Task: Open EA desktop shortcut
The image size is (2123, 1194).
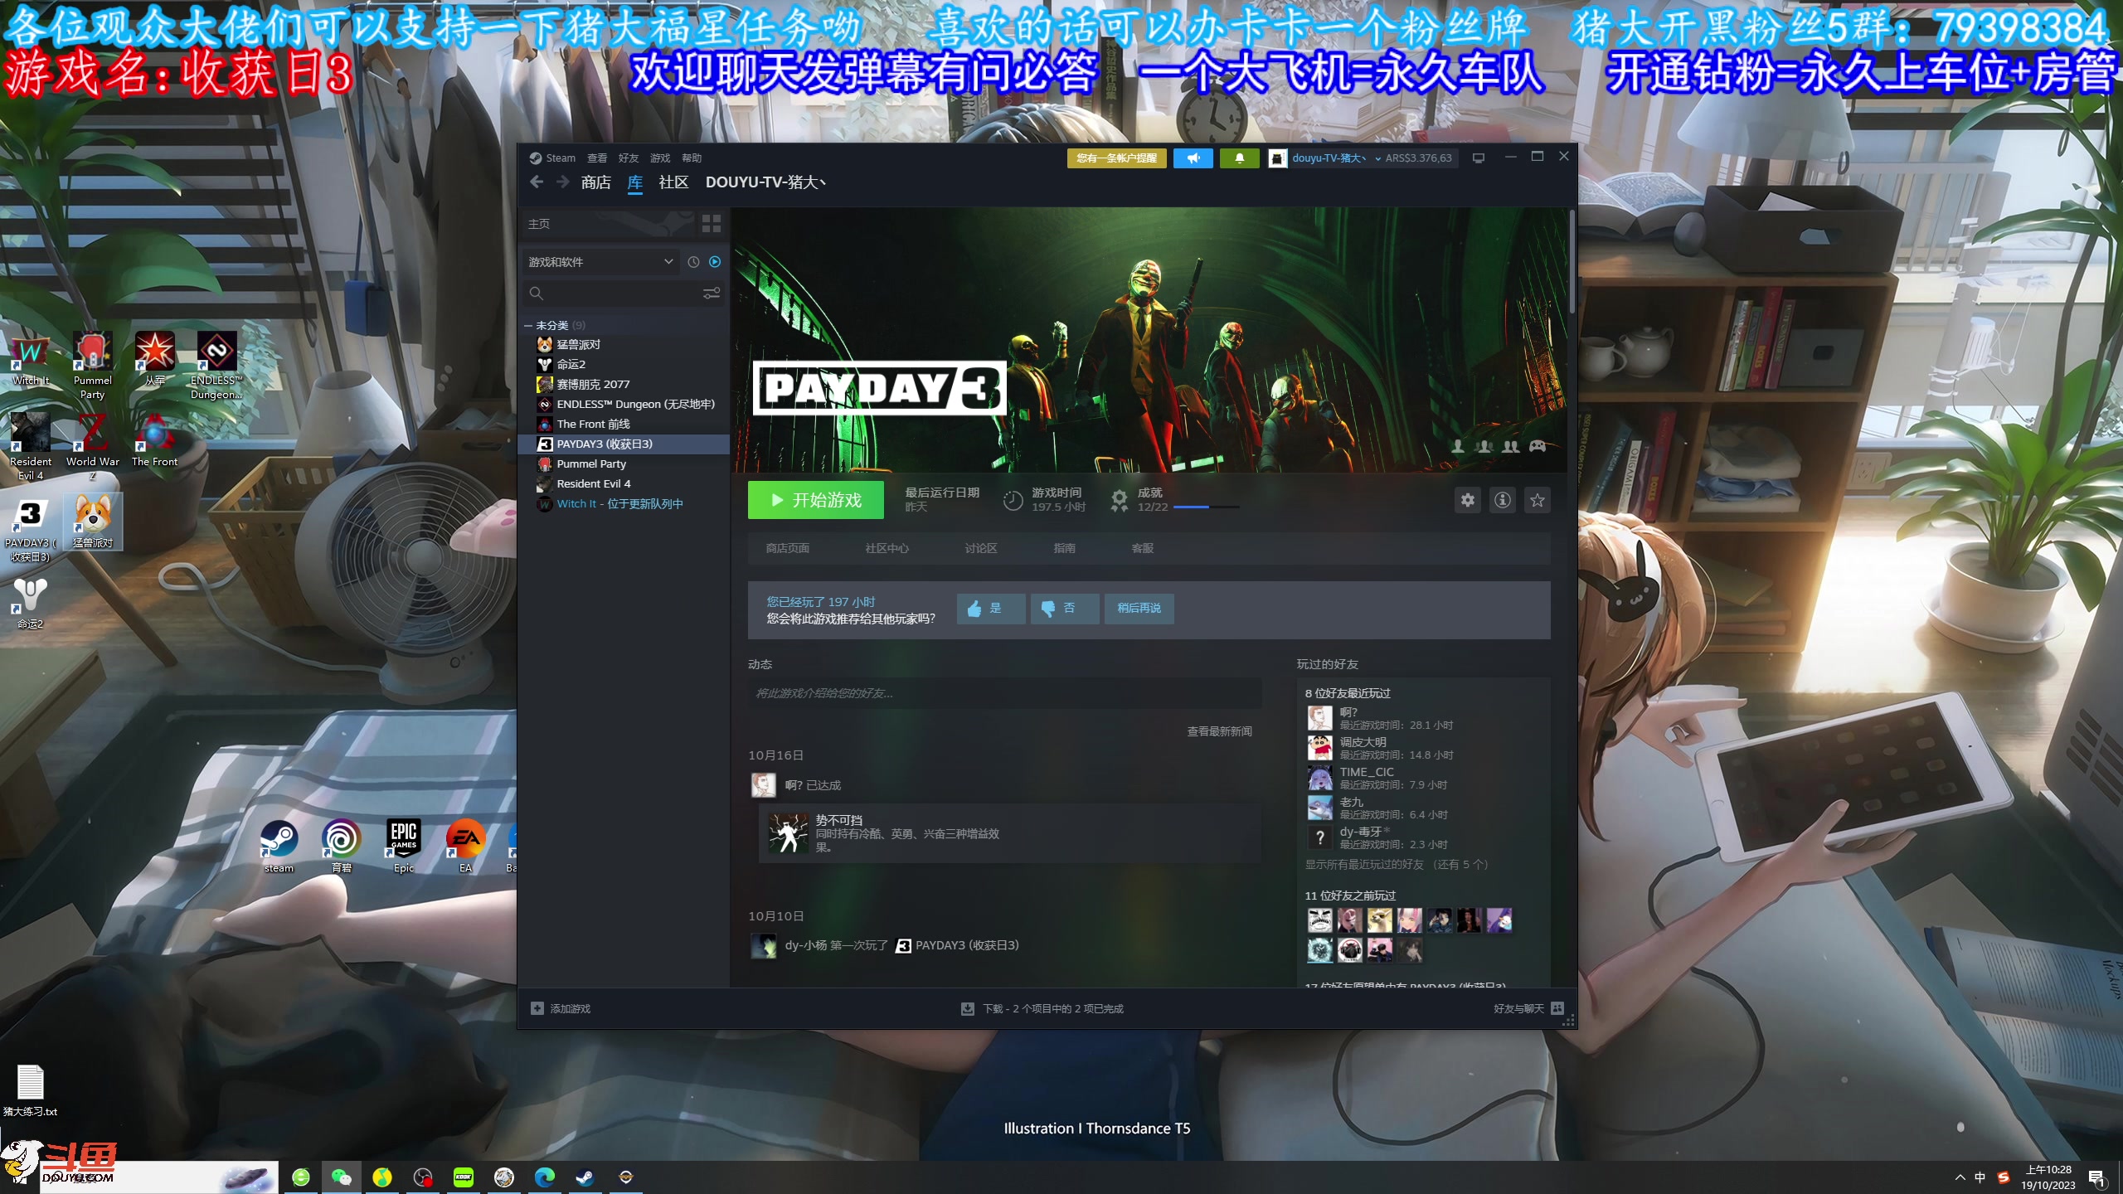Action: coord(465,846)
